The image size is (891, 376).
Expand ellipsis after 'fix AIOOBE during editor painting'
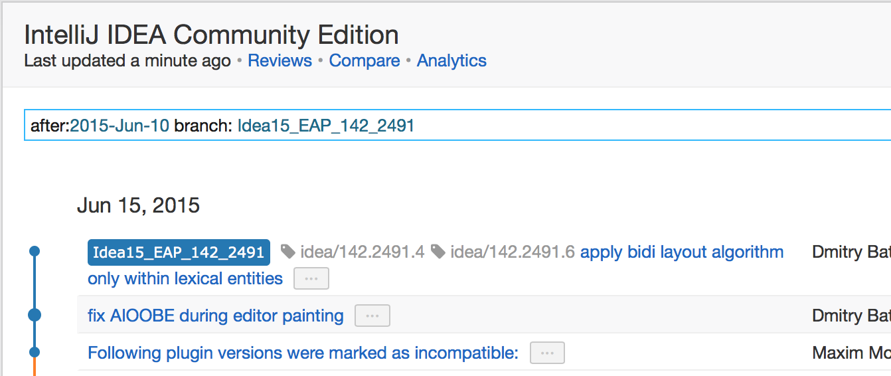pyautogui.click(x=372, y=316)
